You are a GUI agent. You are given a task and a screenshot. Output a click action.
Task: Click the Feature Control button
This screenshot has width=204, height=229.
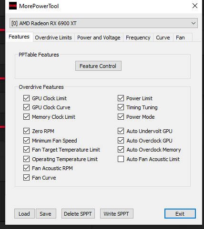(98, 66)
